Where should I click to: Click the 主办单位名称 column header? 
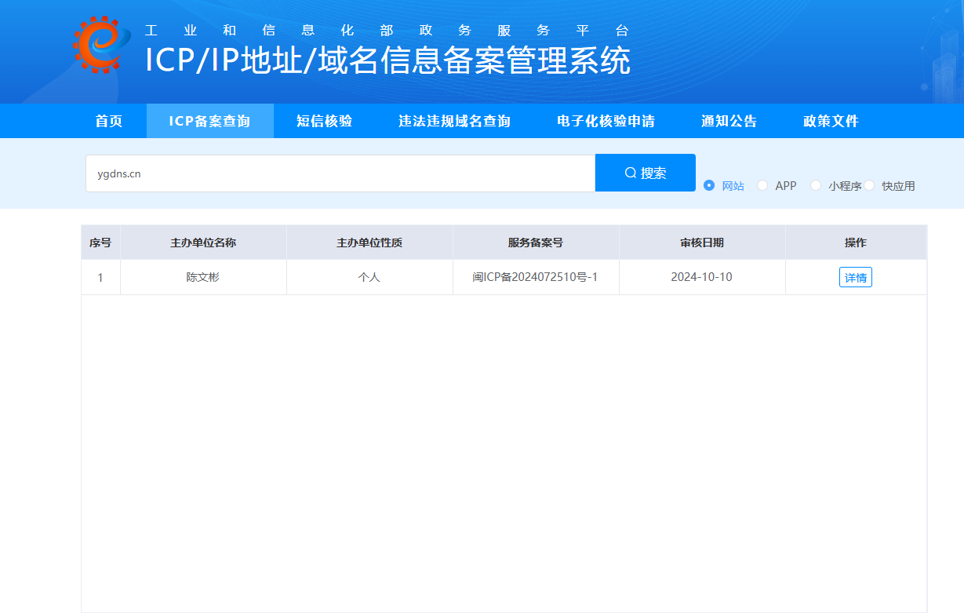click(203, 243)
